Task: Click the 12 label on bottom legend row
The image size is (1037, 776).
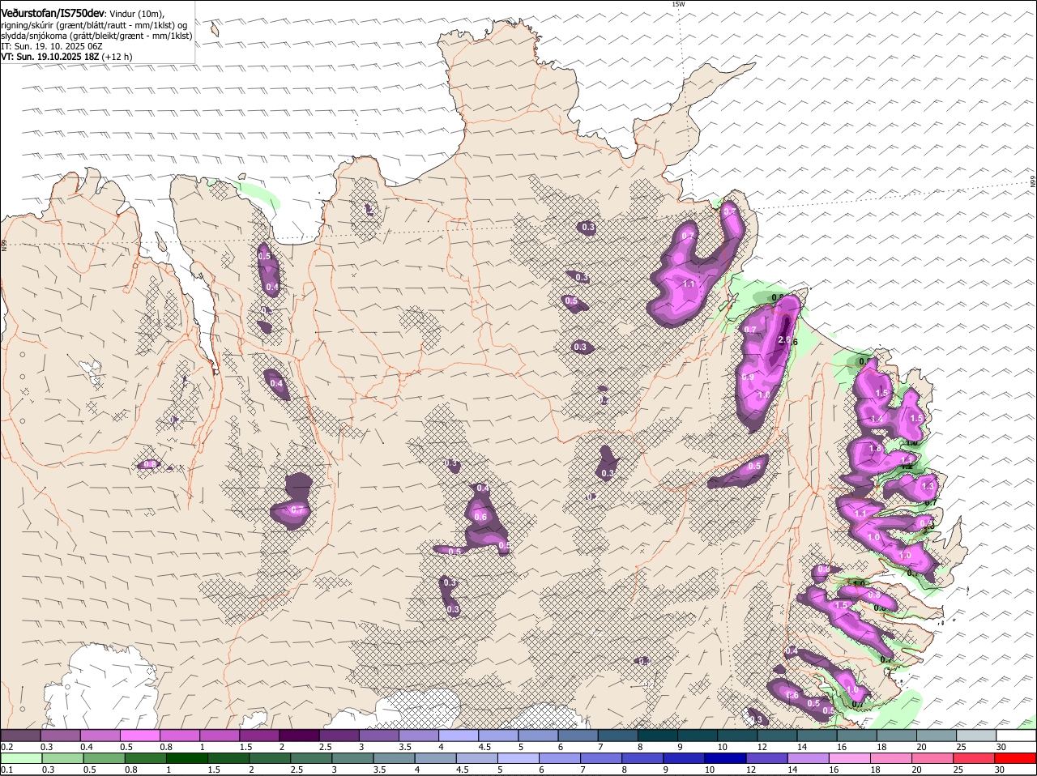Action: click(x=751, y=770)
